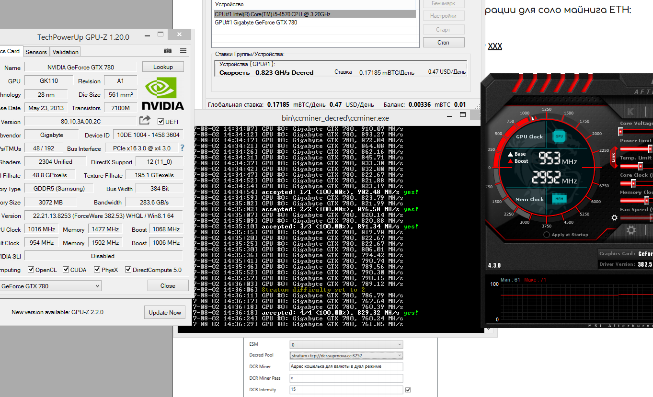Toggle the PhysX checkbox

(97, 270)
